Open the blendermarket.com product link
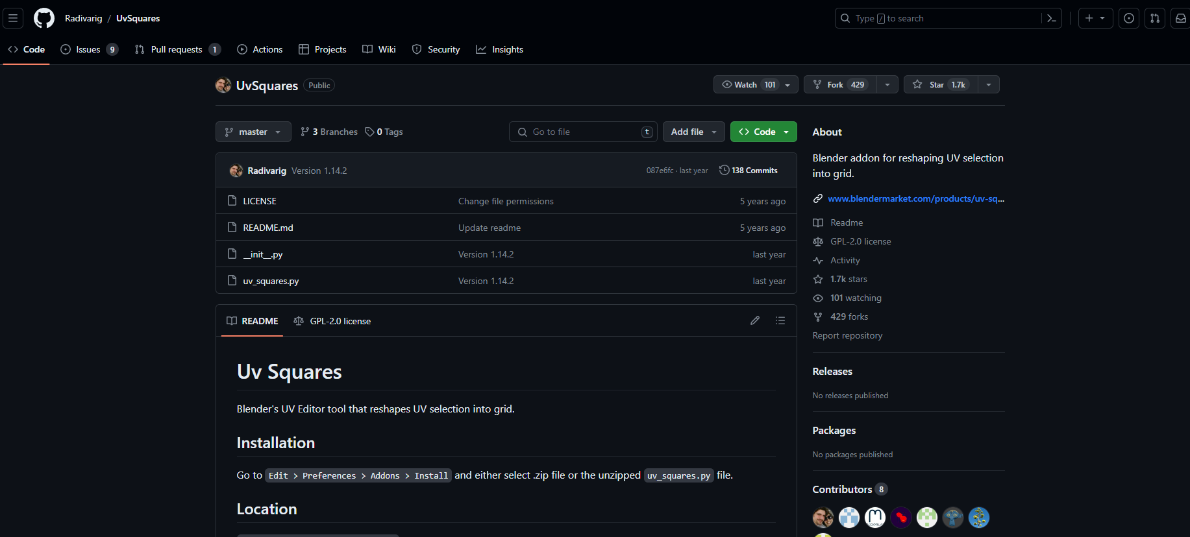The width and height of the screenshot is (1190, 537). click(916, 198)
